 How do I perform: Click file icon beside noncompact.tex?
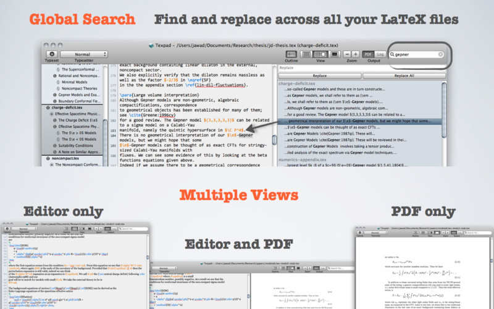(x=48, y=158)
